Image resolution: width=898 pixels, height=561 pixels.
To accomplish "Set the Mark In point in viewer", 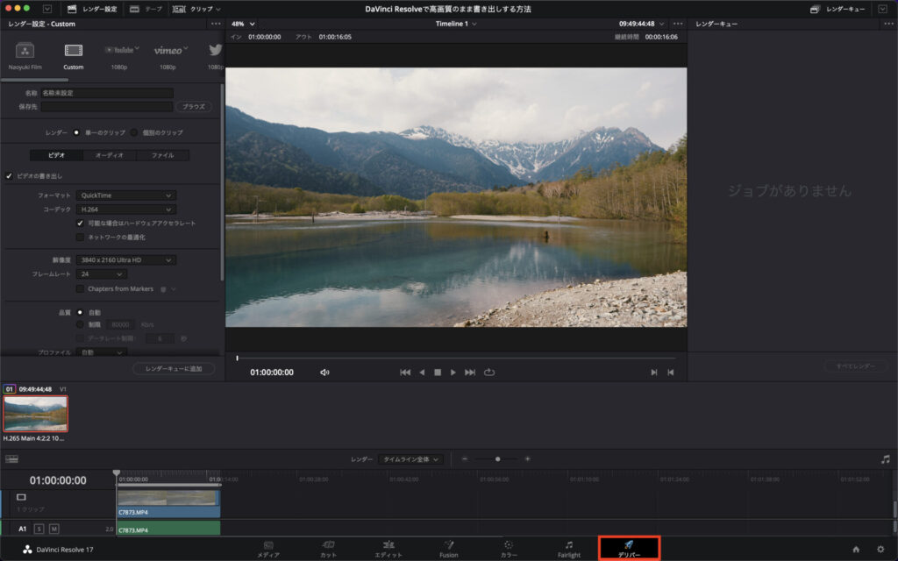I will [654, 372].
